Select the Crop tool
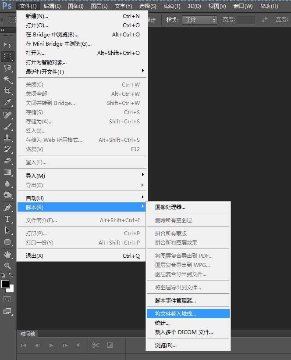The height and width of the screenshot is (360, 291). click(x=7, y=91)
